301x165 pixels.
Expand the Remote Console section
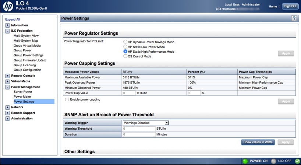(x=7, y=76)
